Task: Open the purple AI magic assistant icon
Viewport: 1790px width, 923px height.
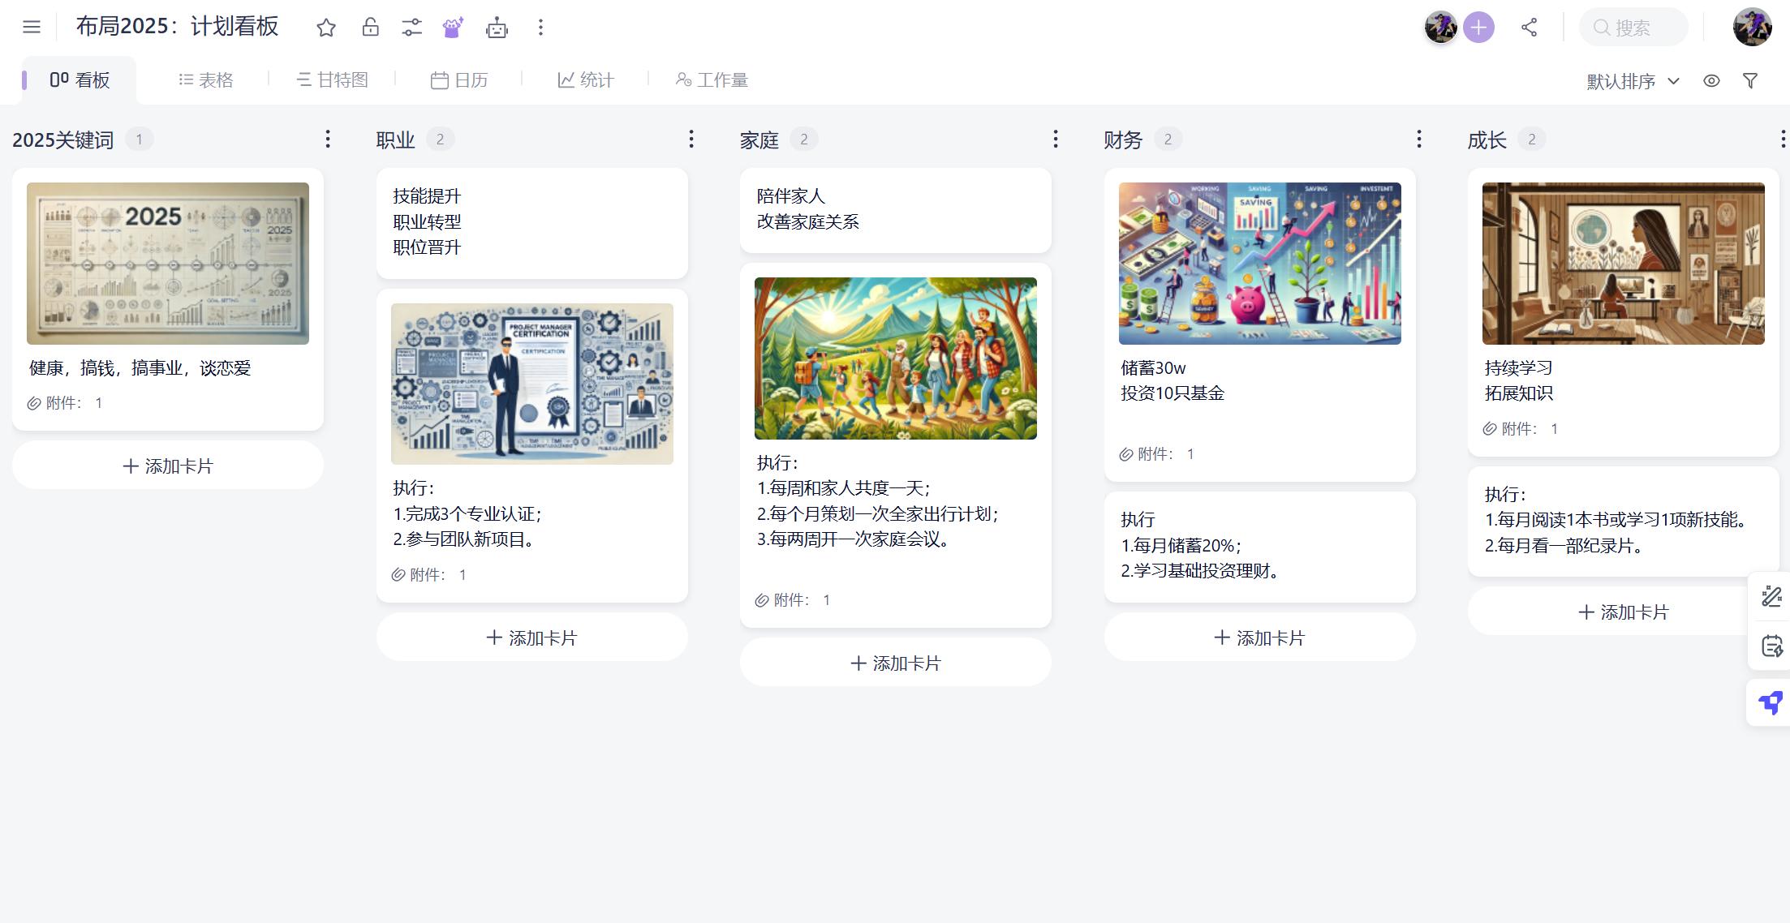Action: pos(453,27)
